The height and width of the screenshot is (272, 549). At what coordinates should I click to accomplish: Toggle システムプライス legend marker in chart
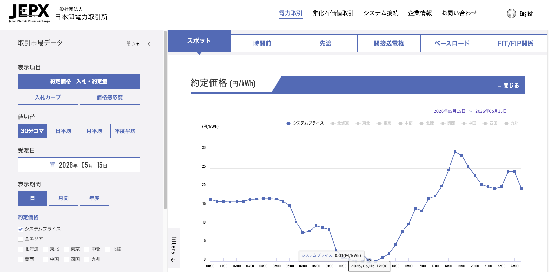(288, 123)
